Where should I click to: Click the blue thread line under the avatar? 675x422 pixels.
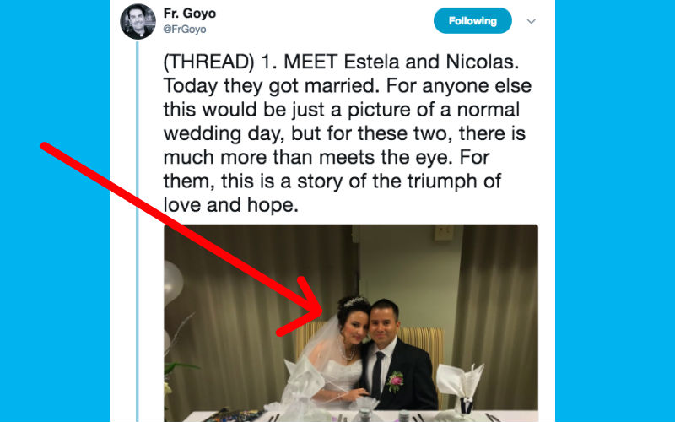click(x=138, y=211)
